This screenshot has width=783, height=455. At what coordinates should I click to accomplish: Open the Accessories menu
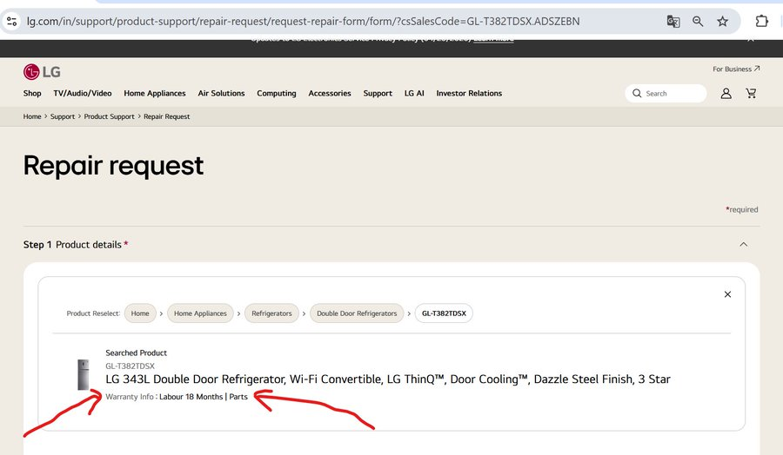coord(330,93)
